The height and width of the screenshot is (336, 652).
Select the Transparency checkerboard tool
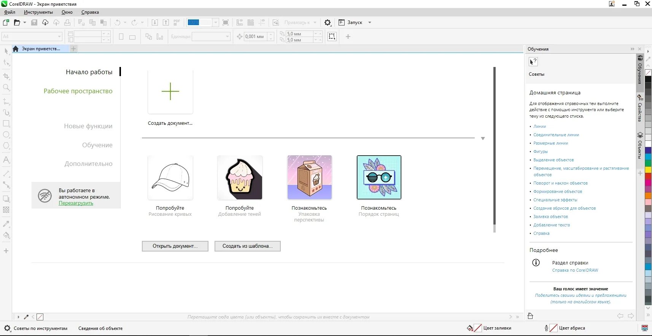(x=6, y=210)
